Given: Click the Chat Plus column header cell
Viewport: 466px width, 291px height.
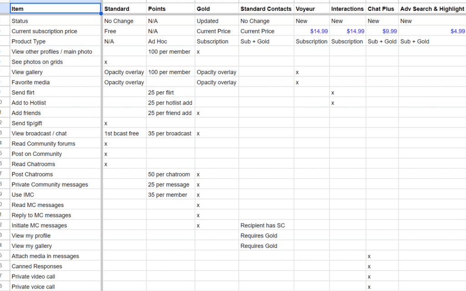Looking at the screenshot, I should point(381,9).
